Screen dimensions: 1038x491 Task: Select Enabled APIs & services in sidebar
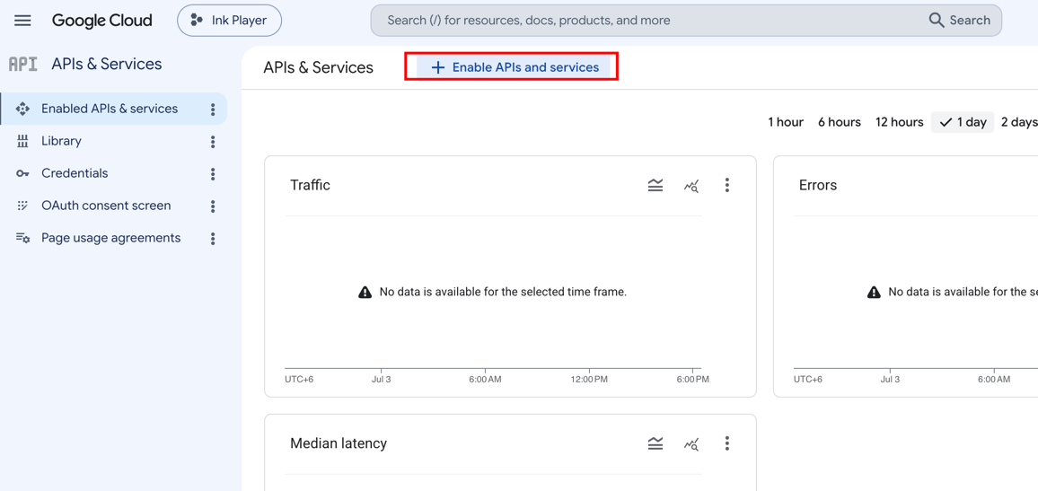pos(114,109)
